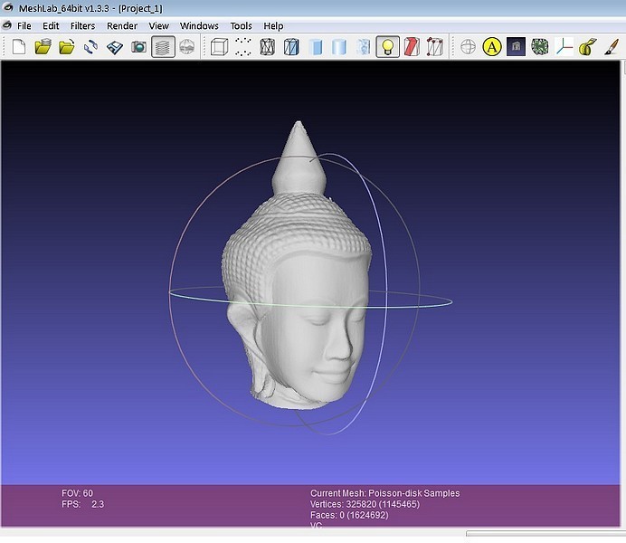Click the New Empty Project icon
This screenshot has width=626, height=543.
tap(18, 46)
